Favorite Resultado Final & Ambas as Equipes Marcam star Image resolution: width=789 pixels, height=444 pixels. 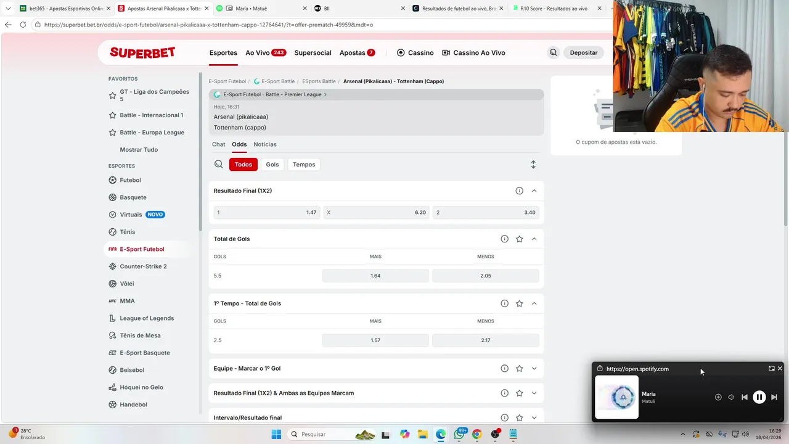(519, 393)
